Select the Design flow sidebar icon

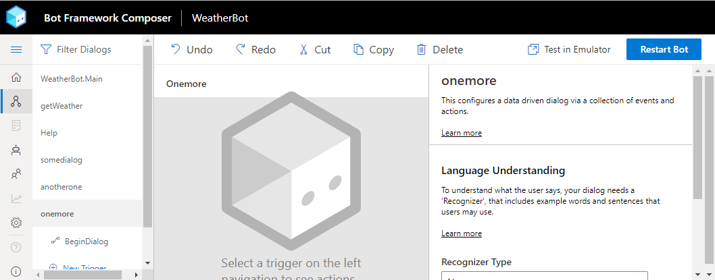(16, 101)
